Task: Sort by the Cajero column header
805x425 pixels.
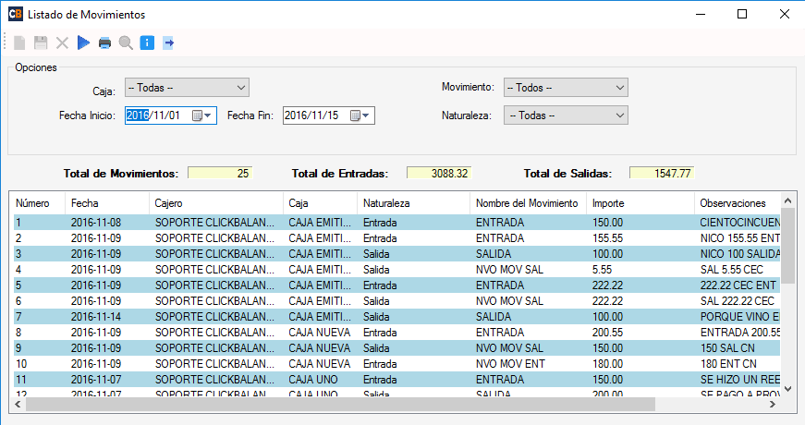Action: (x=215, y=203)
